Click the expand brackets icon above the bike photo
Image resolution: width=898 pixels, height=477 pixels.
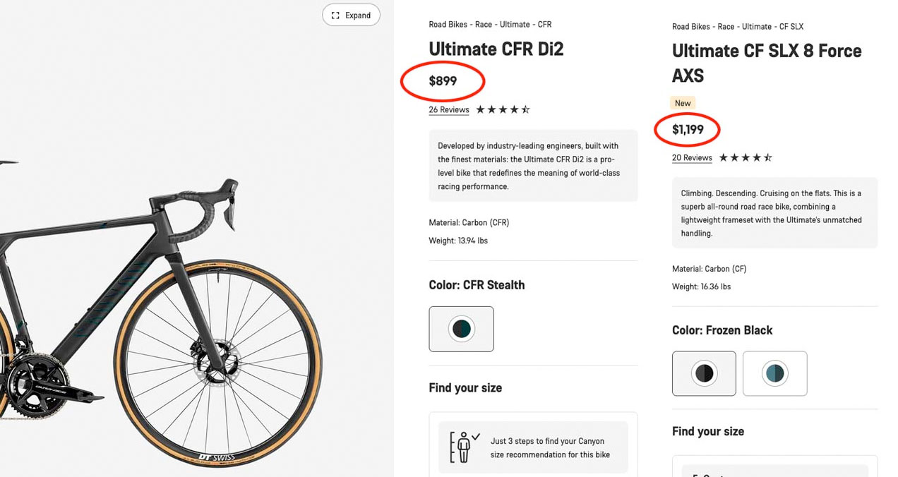click(335, 14)
